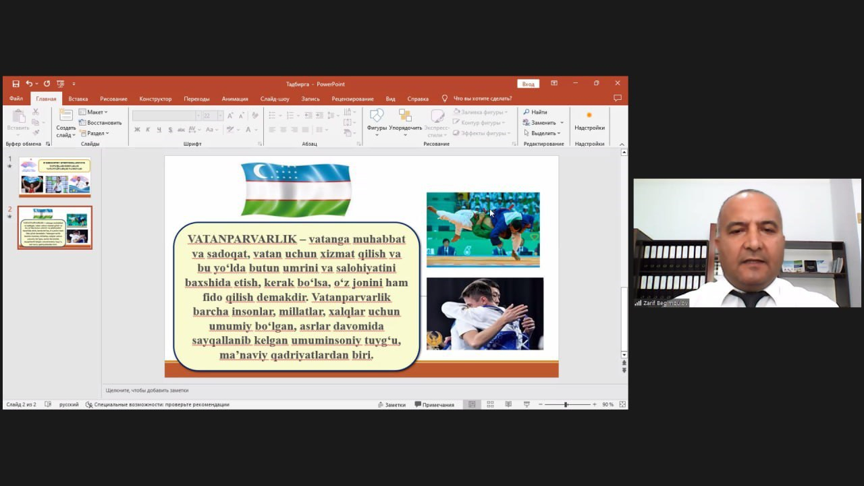Switch to the Рисование tab
The height and width of the screenshot is (486, 864).
point(113,99)
